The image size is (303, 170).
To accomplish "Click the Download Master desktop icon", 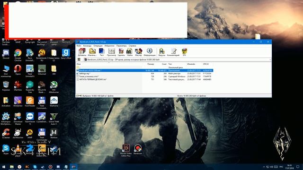I will (x=18, y=119).
